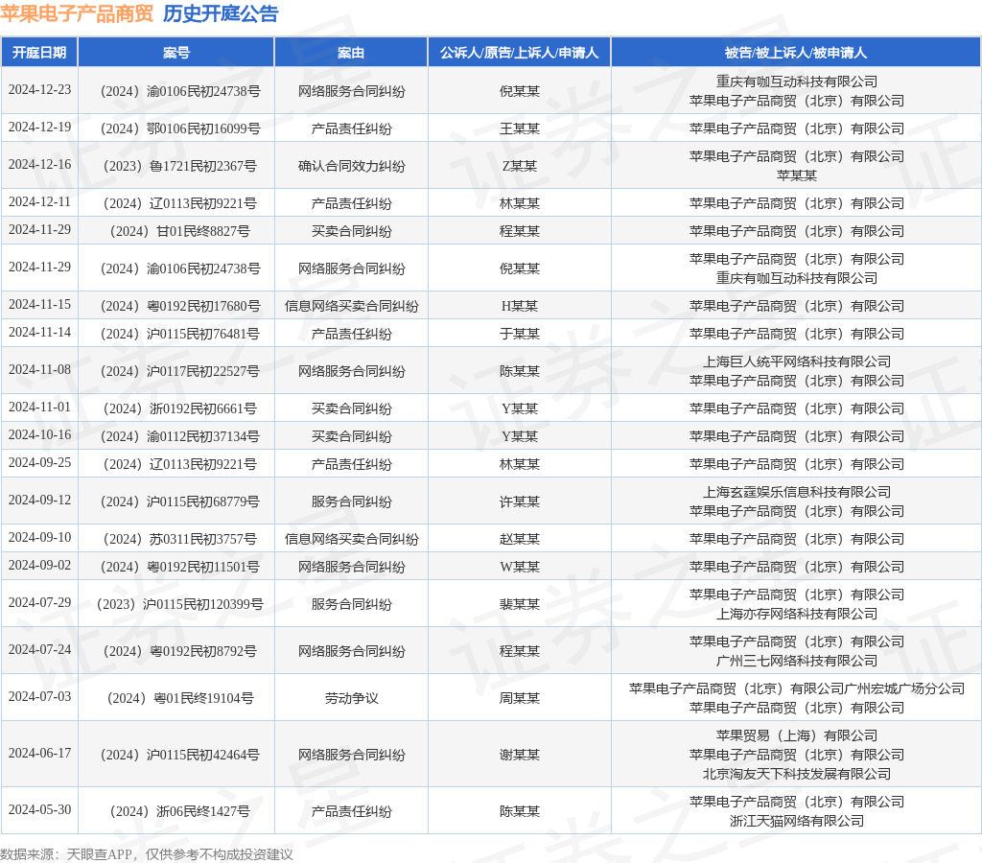
Task: Select date 2024-07-03
Action: (39, 696)
